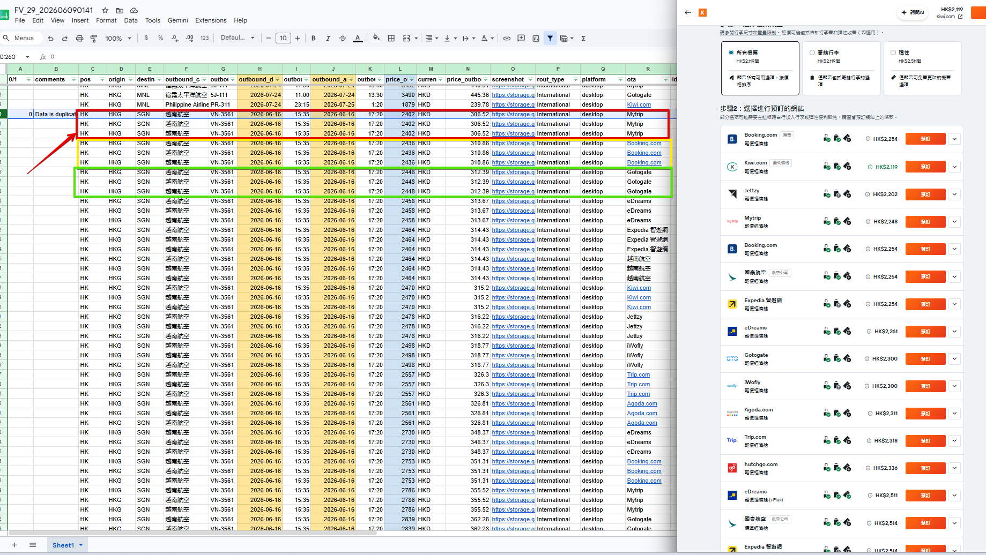Undo the last action in Sheets
The width and height of the screenshot is (986, 555).
(x=50, y=39)
